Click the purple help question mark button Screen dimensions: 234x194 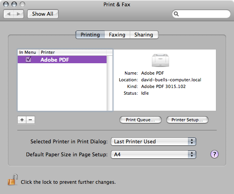click(x=214, y=154)
